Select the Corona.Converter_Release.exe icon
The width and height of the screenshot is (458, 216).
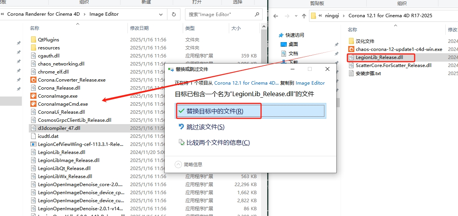pyautogui.click(x=33, y=80)
